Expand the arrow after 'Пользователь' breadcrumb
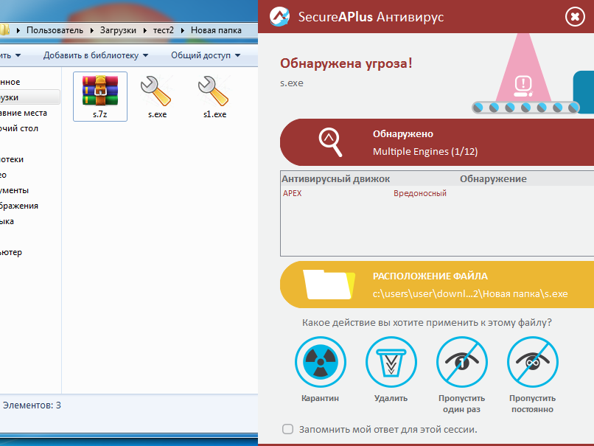The image size is (594, 446). [91, 30]
